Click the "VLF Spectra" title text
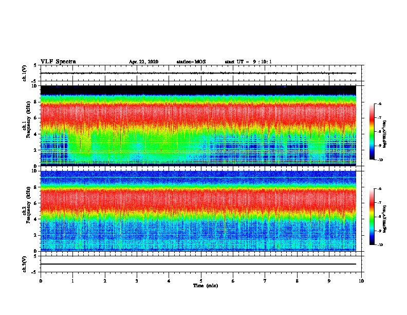The width and height of the screenshot is (407, 315). pyautogui.click(x=58, y=62)
